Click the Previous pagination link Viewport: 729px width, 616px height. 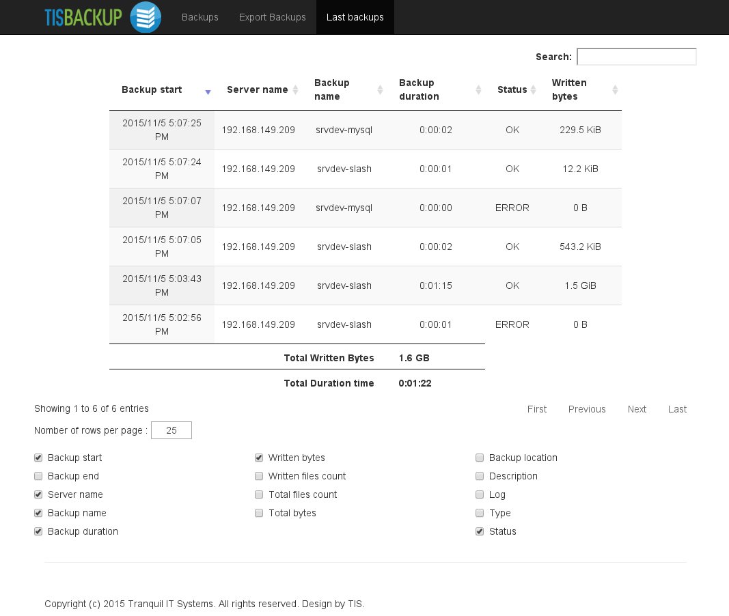[587, 409]
